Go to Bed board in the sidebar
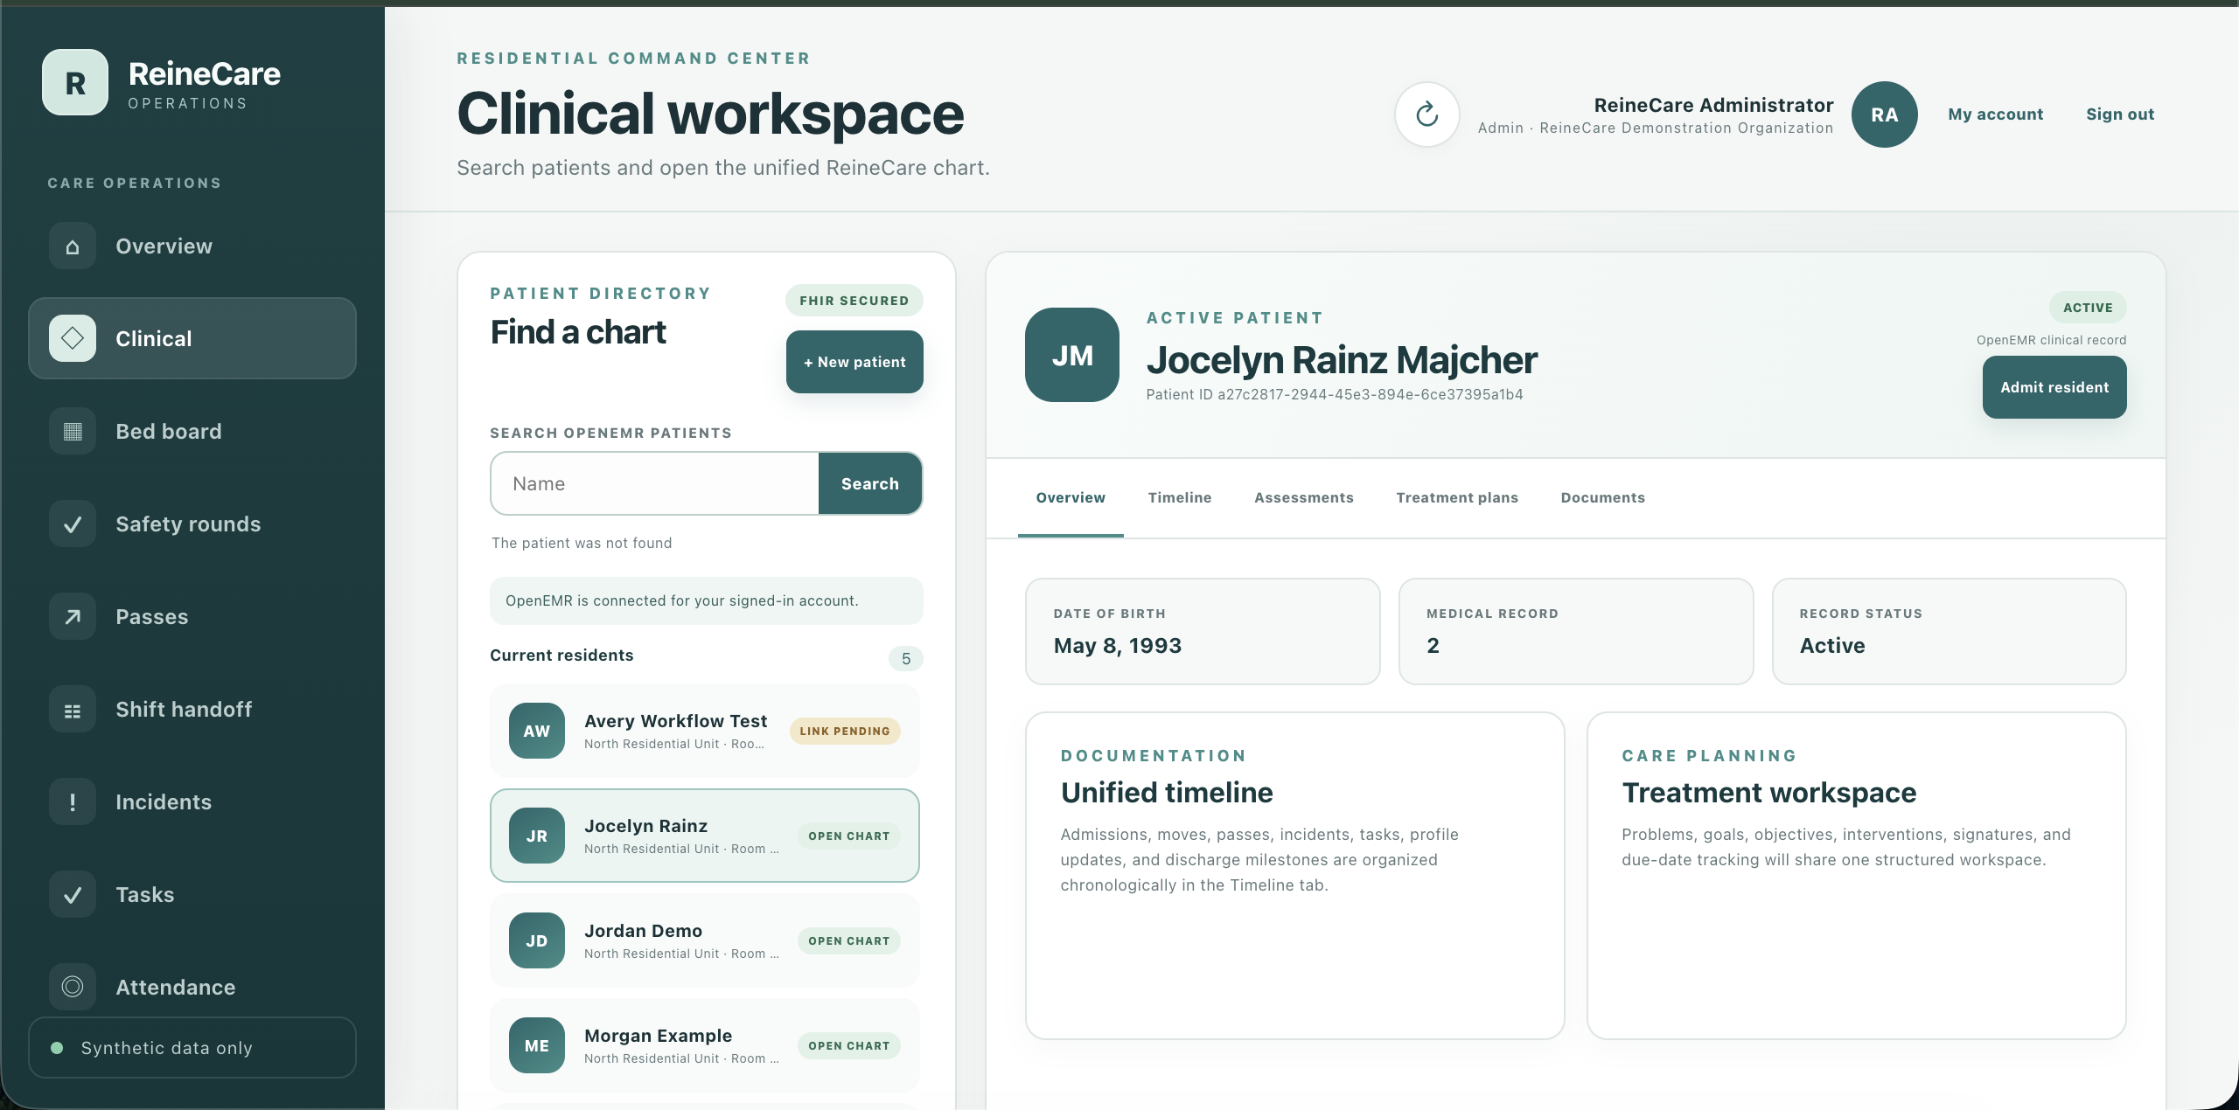The image size is (2239, 1110). [192, 431]
